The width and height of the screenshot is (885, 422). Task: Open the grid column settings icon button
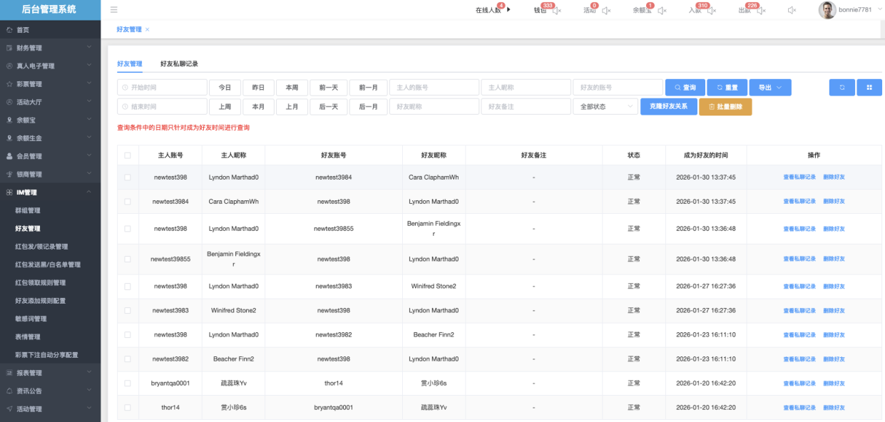pyautogui.click(x=869, y=88)
